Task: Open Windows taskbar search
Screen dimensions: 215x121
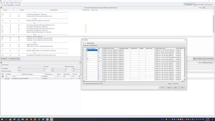Action: coord(6,119)
